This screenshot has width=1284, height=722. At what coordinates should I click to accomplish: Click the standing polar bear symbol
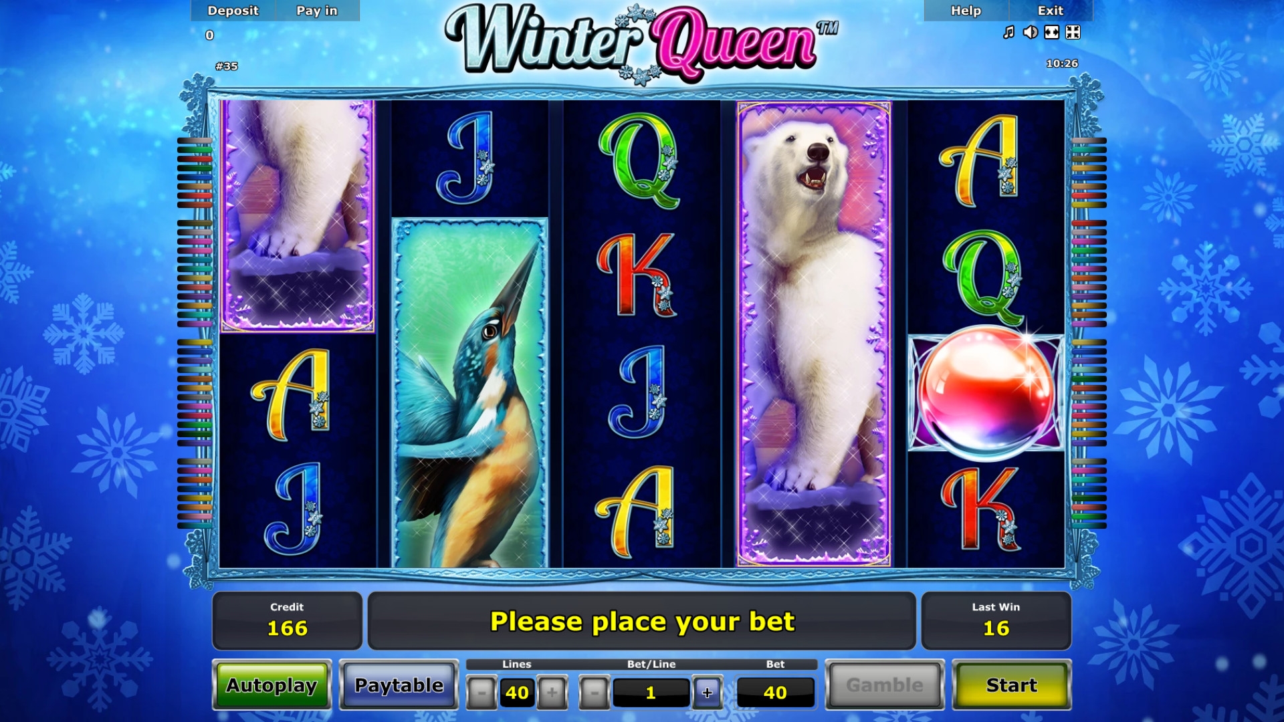[814, 334]
